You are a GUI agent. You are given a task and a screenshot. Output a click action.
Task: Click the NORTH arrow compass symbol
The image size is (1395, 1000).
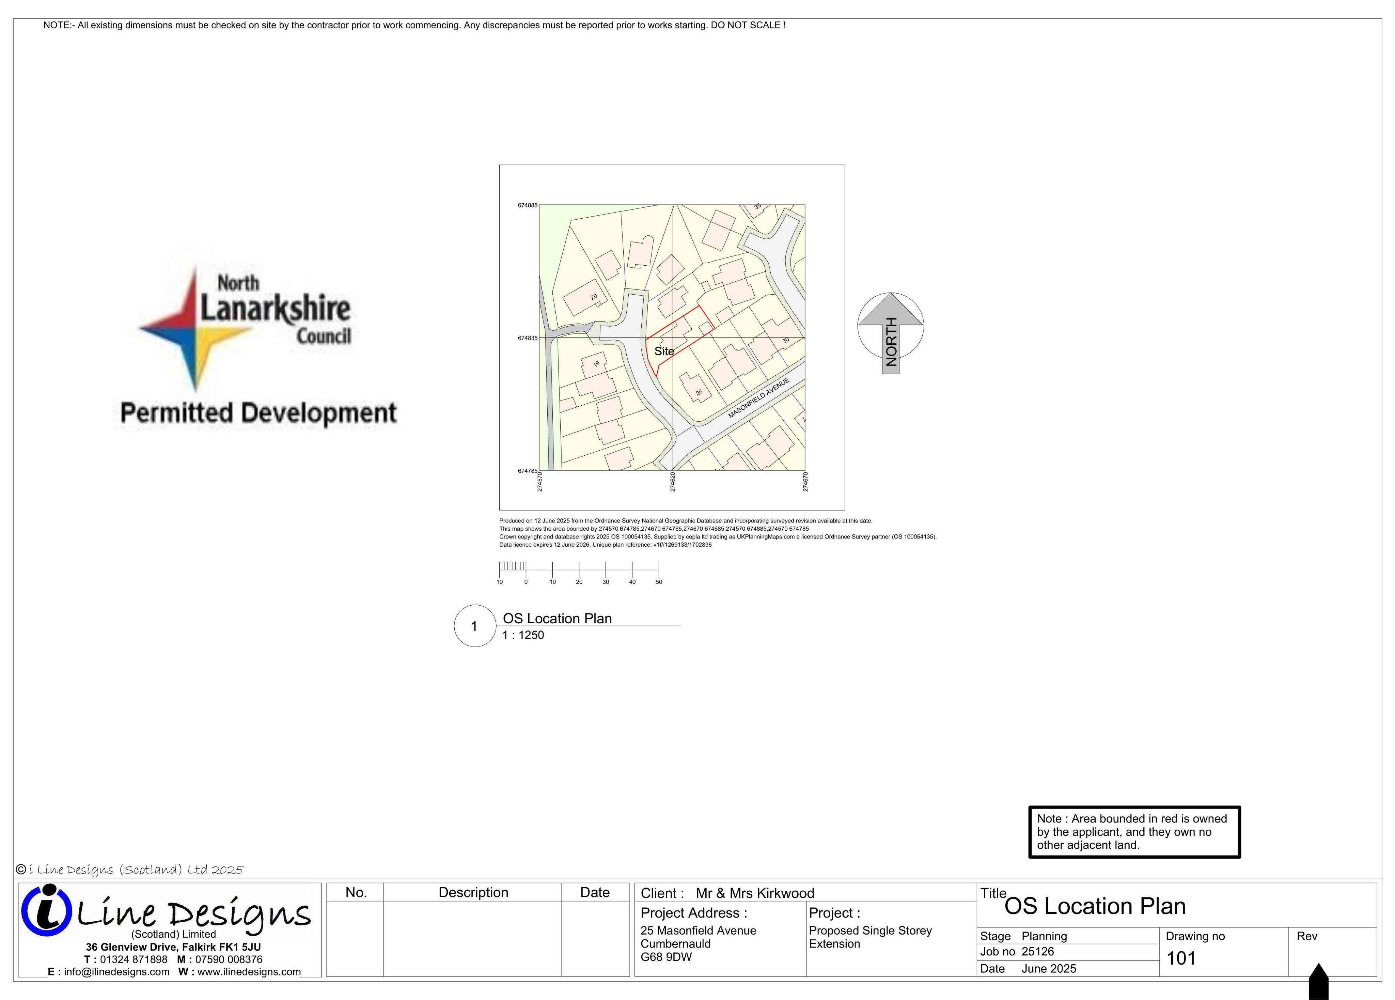(890, 333)
